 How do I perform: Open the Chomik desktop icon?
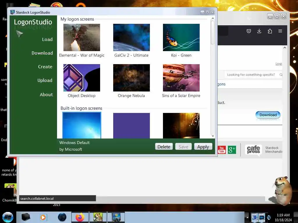point(10,192)
